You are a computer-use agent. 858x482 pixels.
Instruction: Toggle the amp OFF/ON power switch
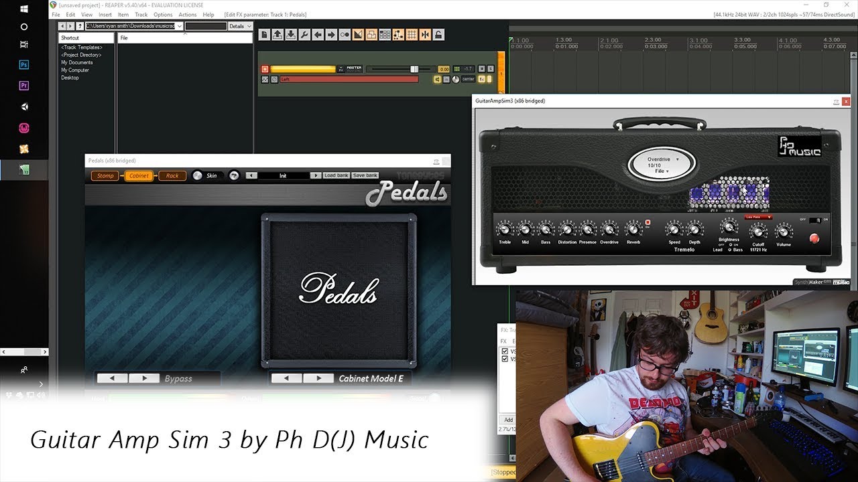coord(814,220)
